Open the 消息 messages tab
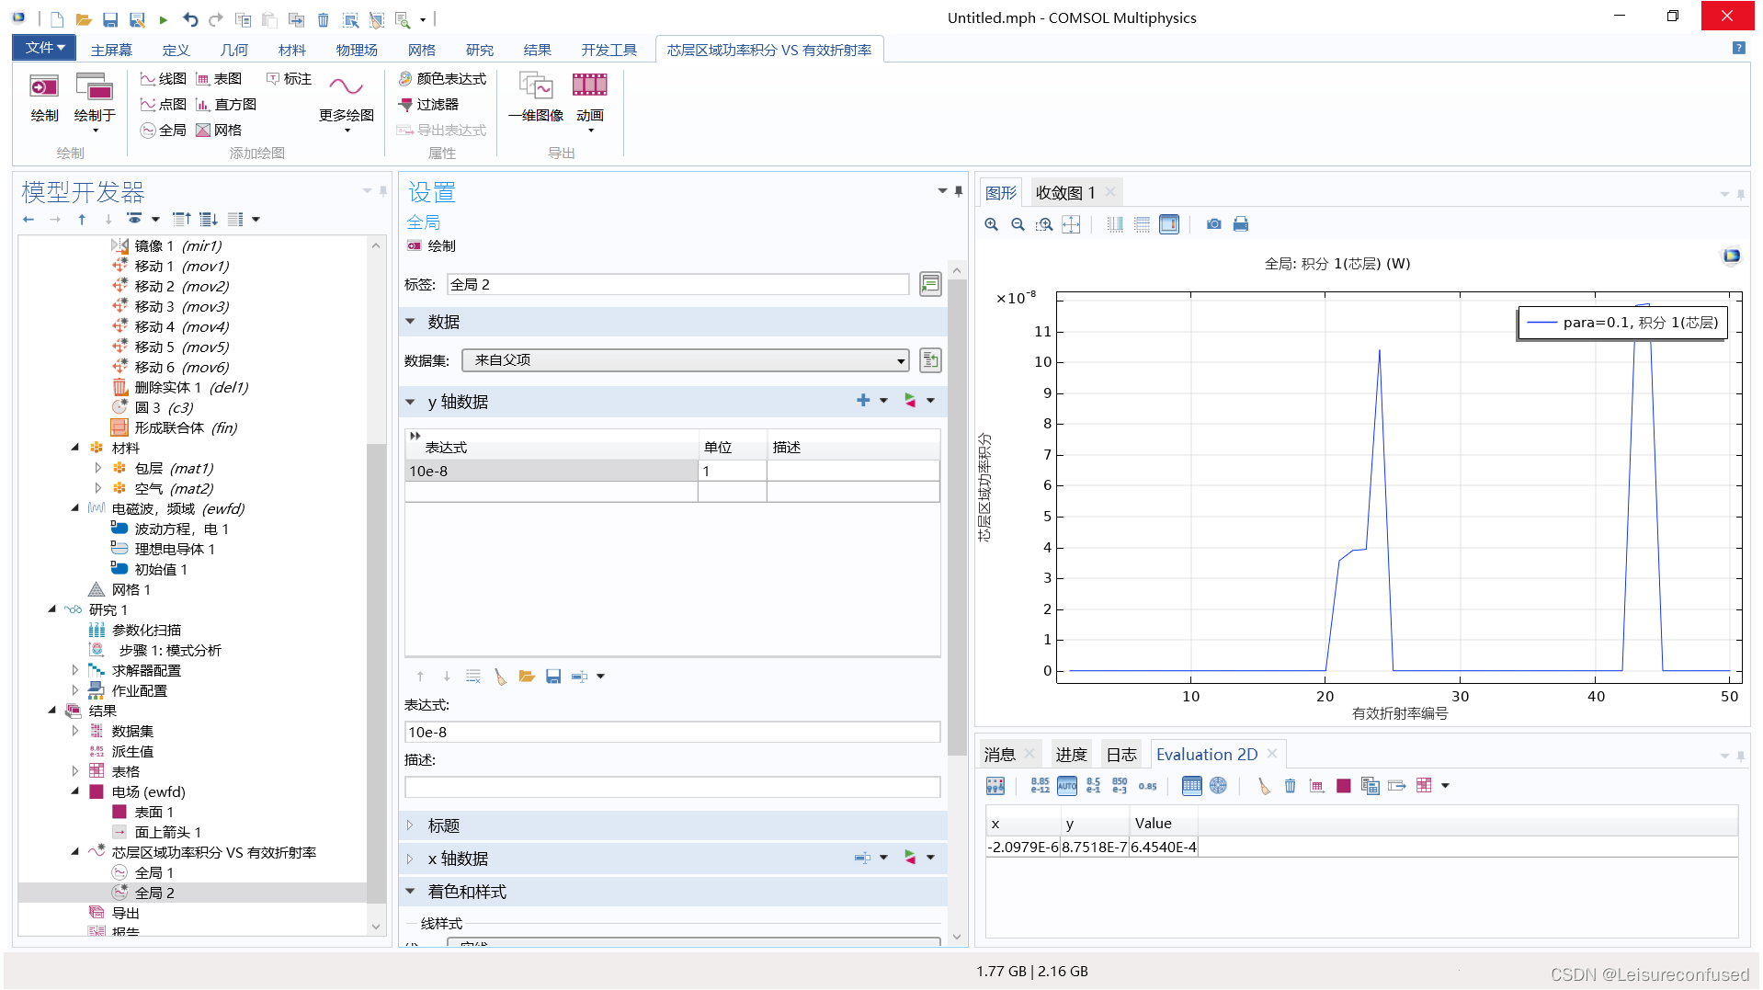The image size is (1763, 990). [x=1000, y=755]
